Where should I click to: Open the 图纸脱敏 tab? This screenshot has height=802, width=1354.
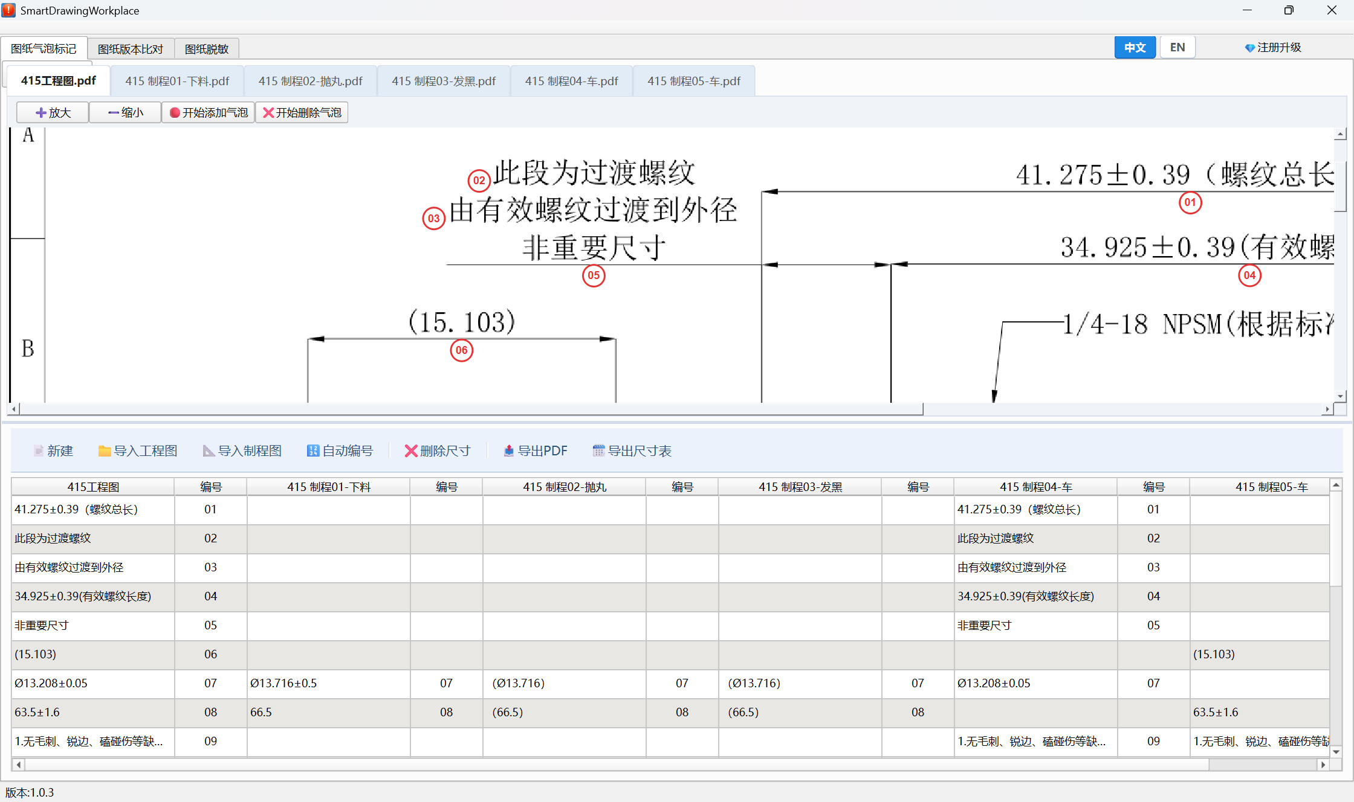point(207,48)
